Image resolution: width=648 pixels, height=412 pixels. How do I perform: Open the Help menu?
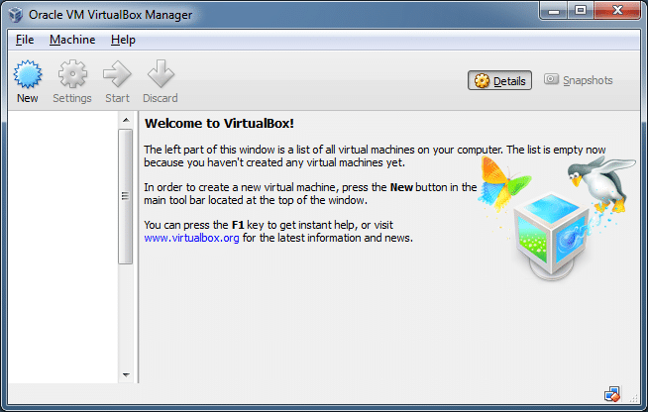click(x=123, y=40)
